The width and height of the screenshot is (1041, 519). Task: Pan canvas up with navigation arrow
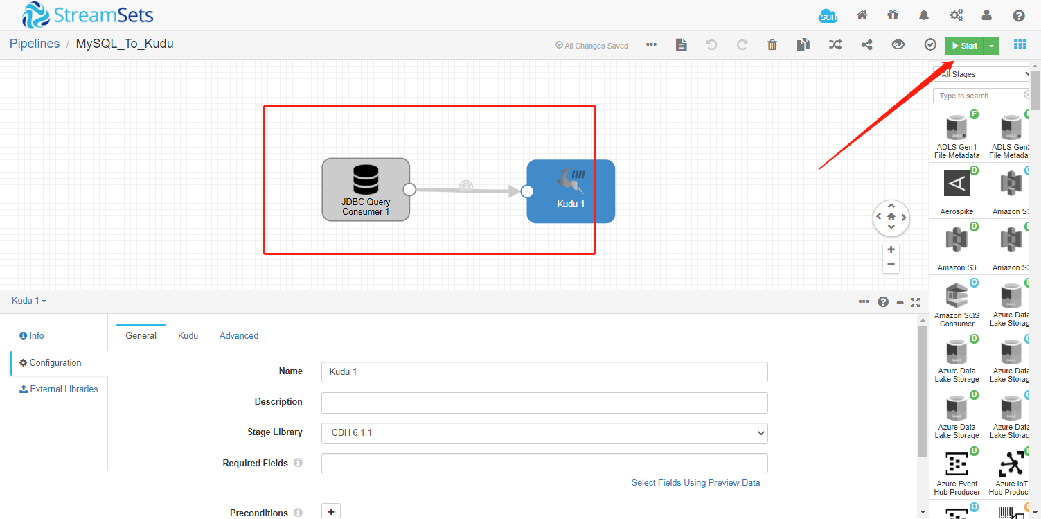(x=891, y=206)
